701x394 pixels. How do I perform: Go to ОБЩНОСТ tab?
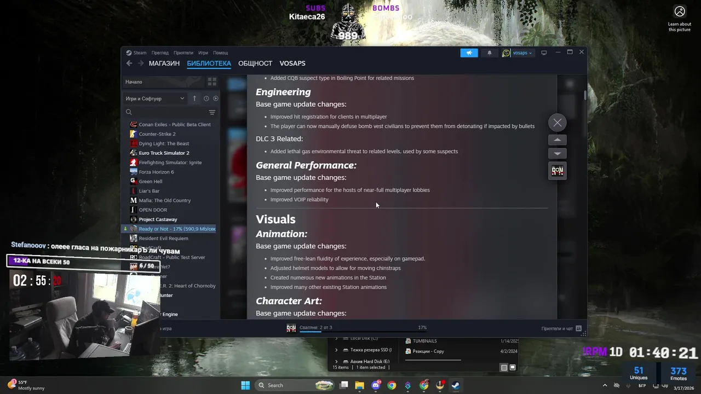pyautogui.click(x=255, y=63)
